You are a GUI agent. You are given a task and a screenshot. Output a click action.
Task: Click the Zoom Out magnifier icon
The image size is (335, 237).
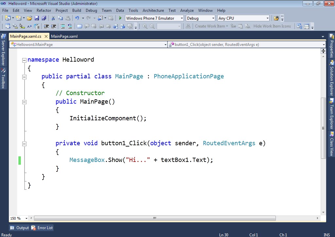(x=152, y=26)
